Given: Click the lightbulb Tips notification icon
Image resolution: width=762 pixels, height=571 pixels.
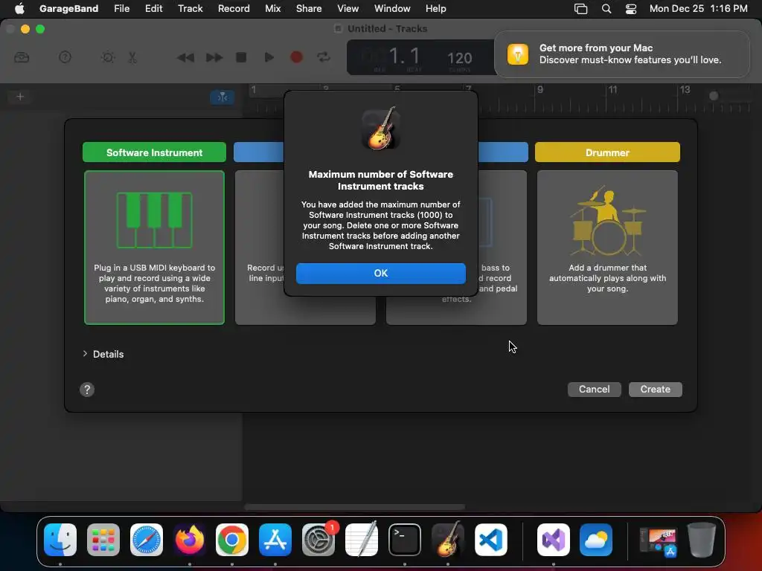Looking at the screenshot, I should [518, 54].
